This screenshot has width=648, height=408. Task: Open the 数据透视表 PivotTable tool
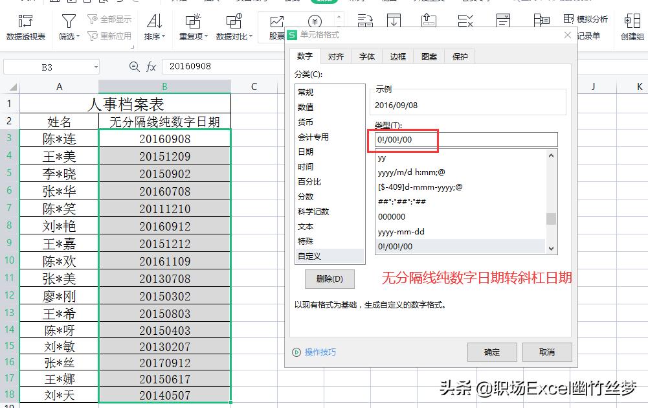point(26,26)
